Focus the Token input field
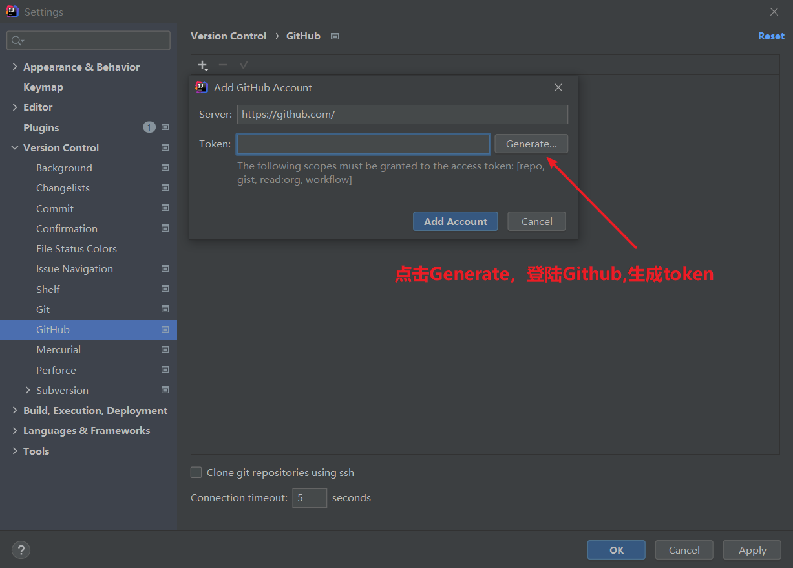The image size is (793, 568). [x=363, y=144]
